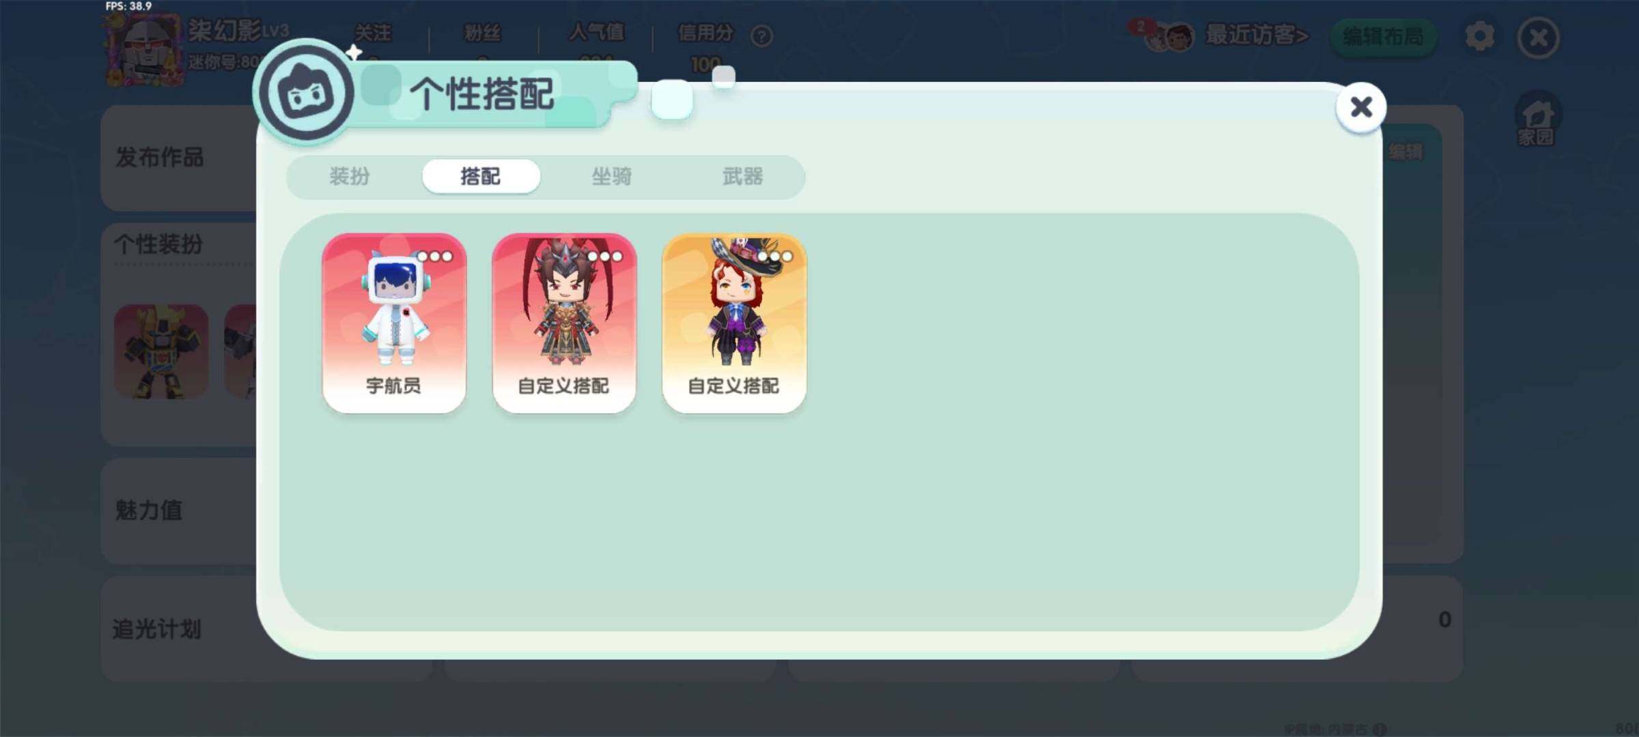Select the red-winged 自定义搭配 outfit
The height and width of the screenshot is (737, 1639).
[x=564, y=323]
